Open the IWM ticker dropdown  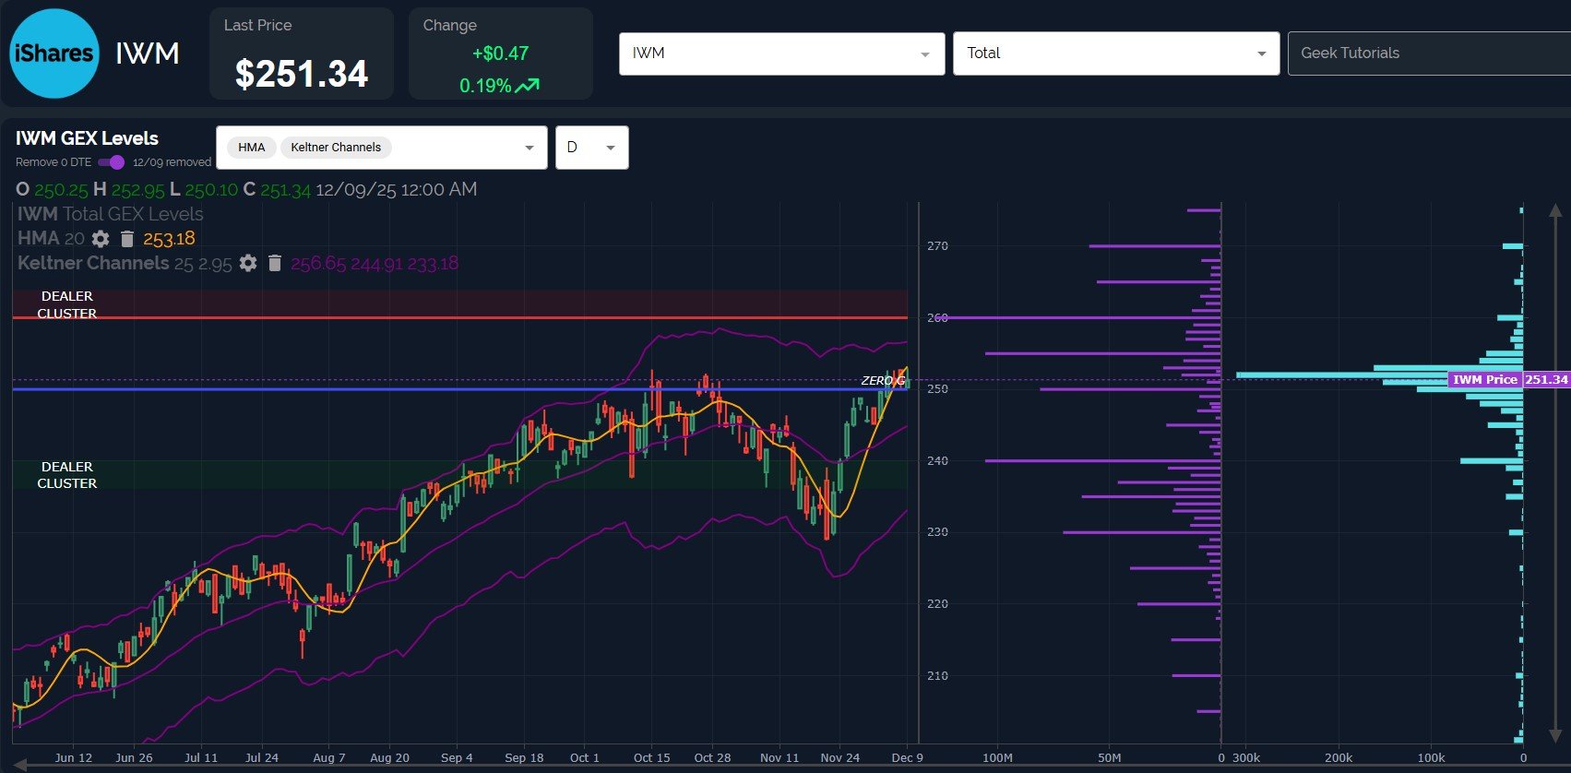[x=781, y=54]
